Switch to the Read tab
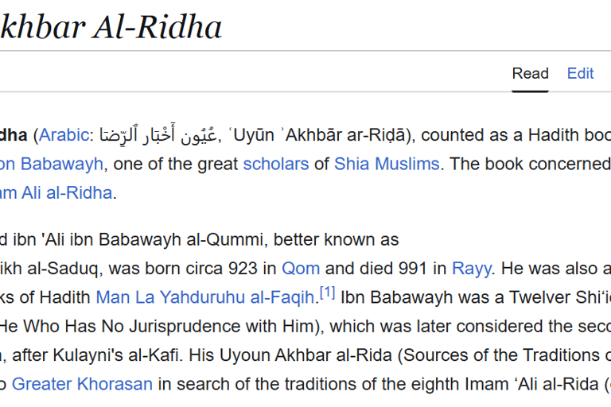611x407 pixels. click(x=530, y=73)
